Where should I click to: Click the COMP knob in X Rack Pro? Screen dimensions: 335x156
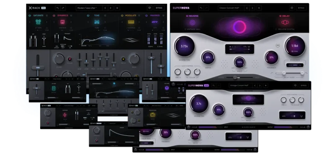(x=59, y=59)
